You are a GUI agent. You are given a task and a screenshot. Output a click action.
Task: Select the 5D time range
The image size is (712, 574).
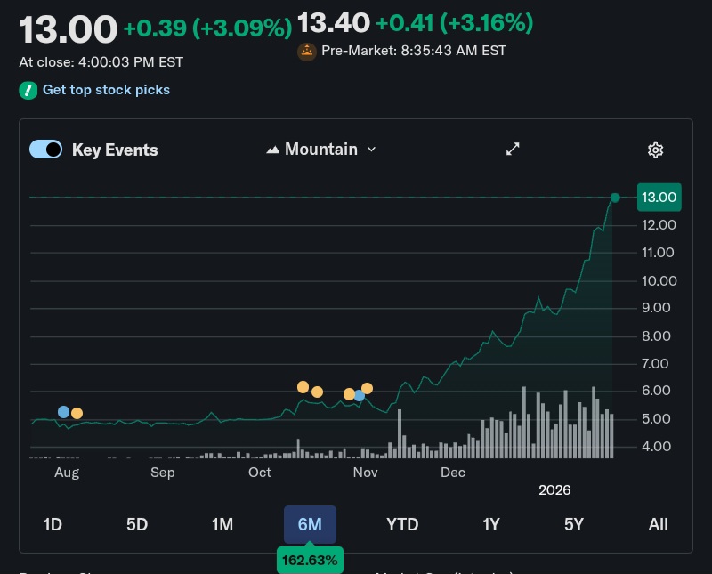pyautogui.click(x=137, y=524)
